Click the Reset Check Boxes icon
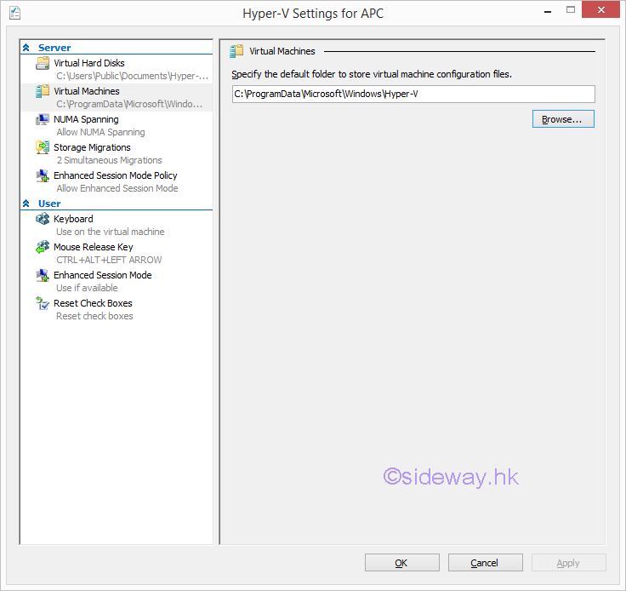 [43, 304]
